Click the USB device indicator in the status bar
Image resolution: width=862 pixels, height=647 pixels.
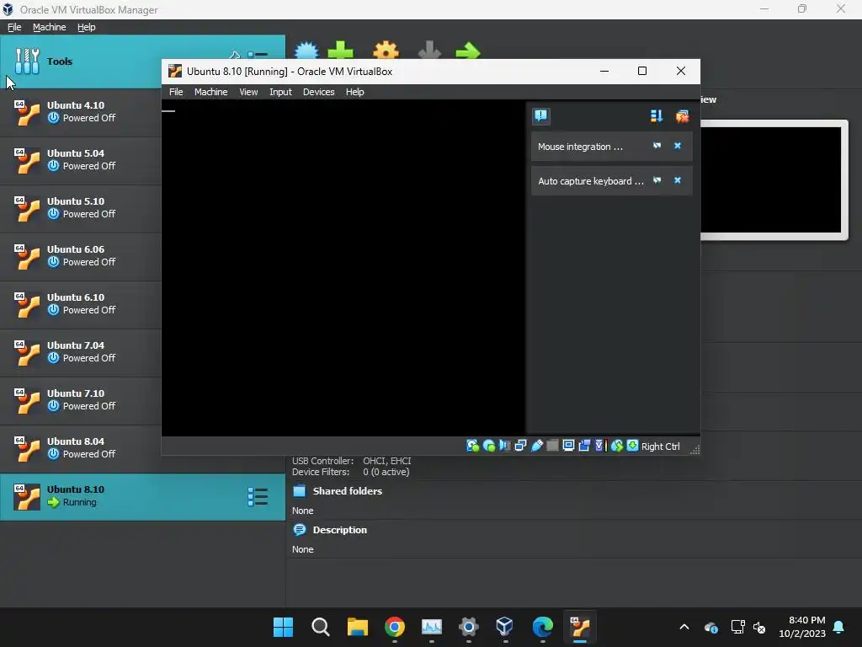point(536,446)
